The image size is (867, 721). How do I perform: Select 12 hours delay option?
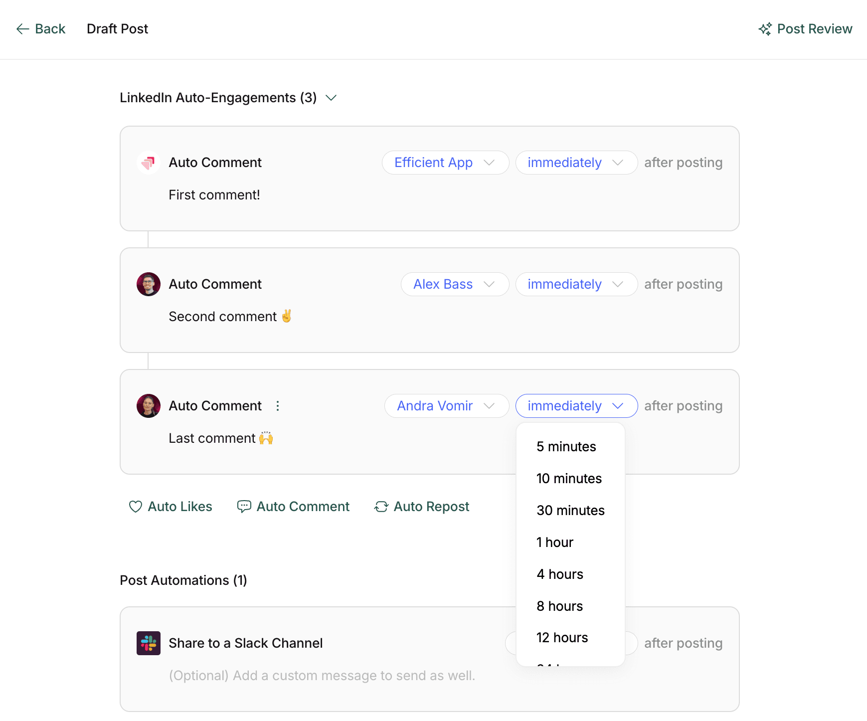(x=570, y=638)
